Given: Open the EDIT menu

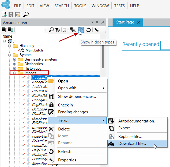Looking at the screenshot, I should coord(30,6).
